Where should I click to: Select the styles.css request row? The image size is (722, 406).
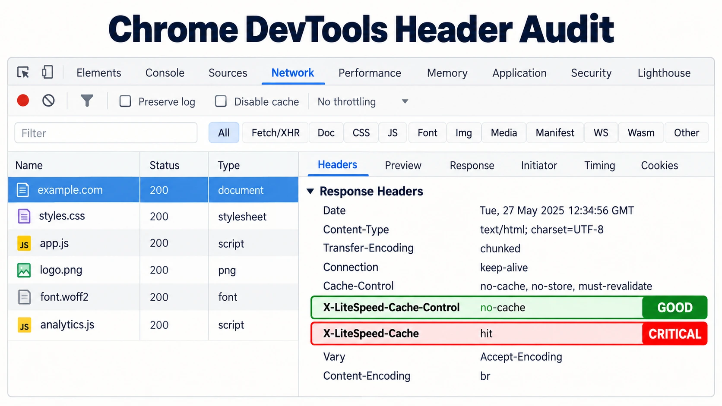point(153,216)
